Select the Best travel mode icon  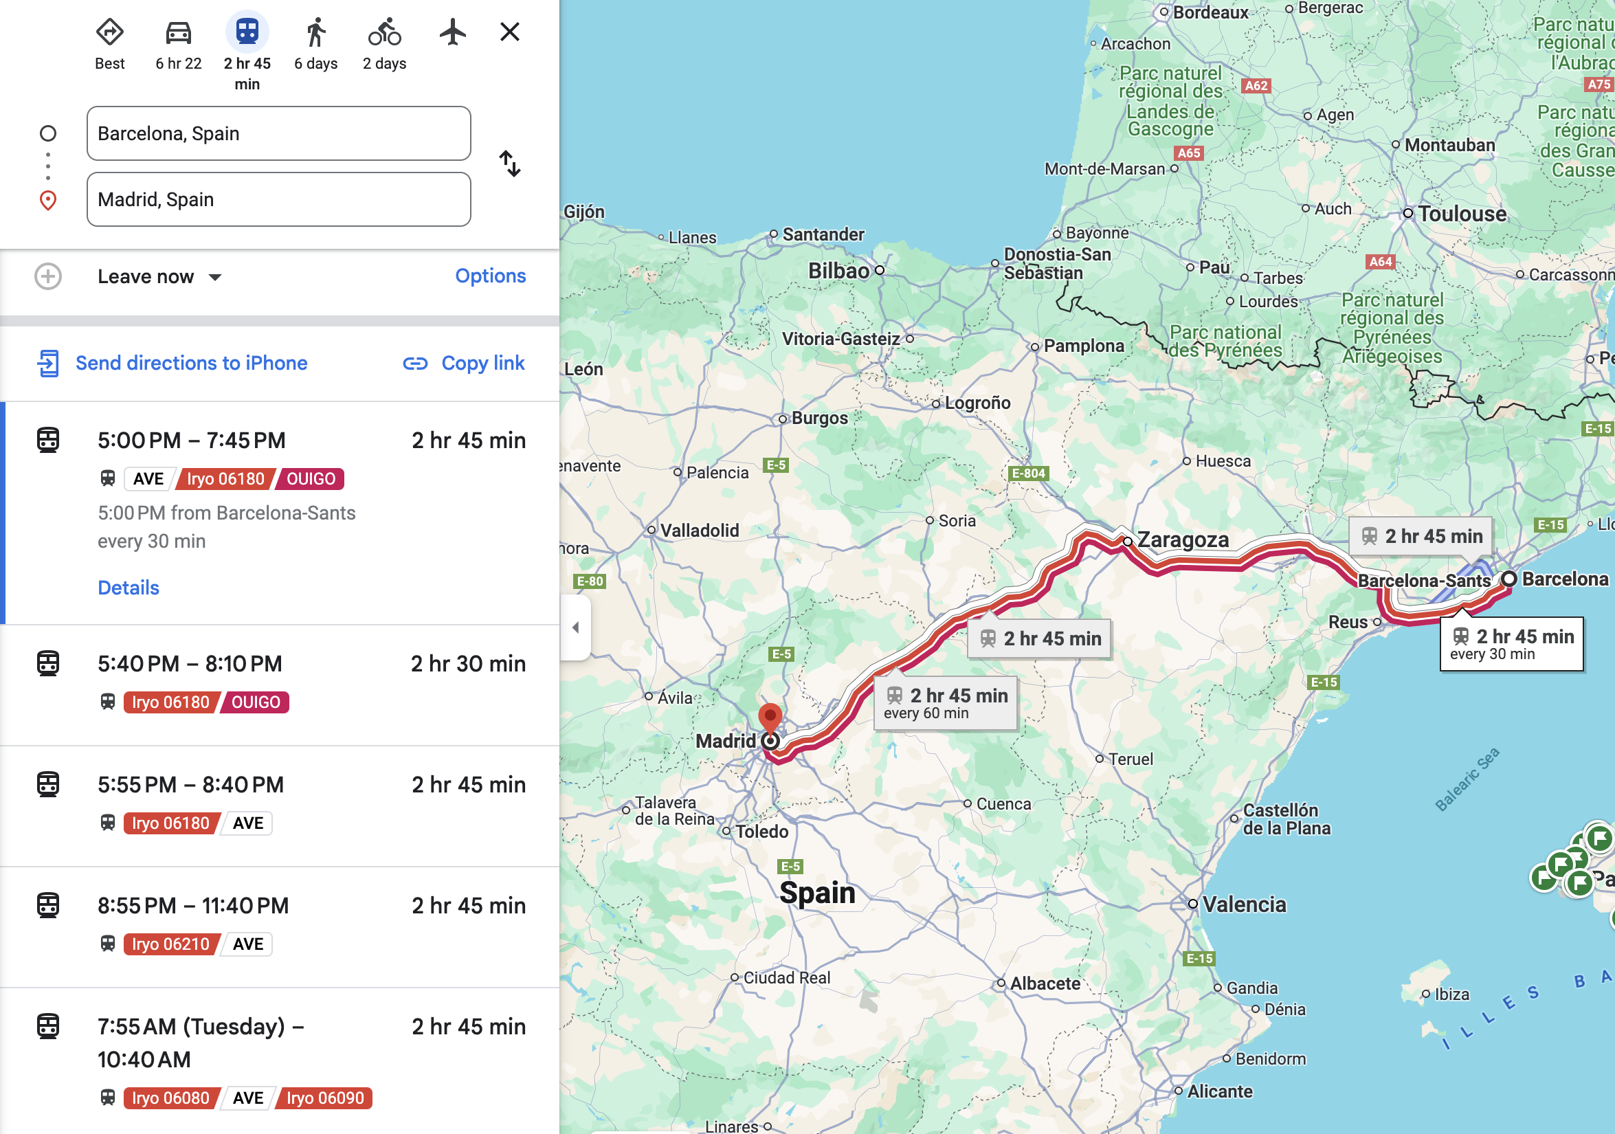pyautogui.click(x=110, y=32)
